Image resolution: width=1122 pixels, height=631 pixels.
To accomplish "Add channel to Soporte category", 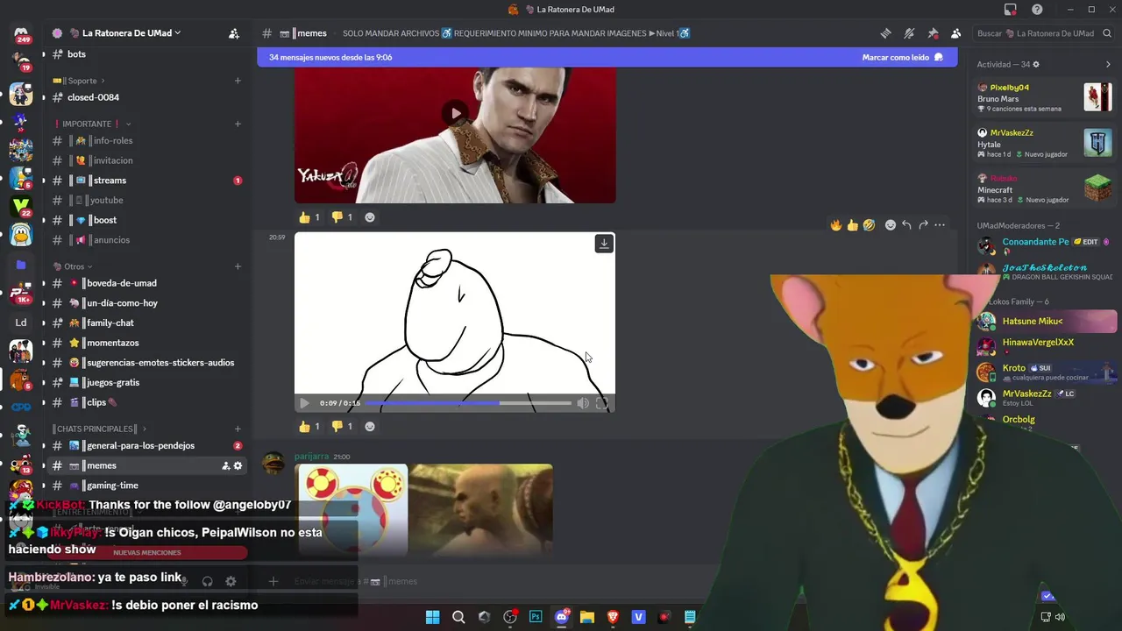I will coord(238,81).
